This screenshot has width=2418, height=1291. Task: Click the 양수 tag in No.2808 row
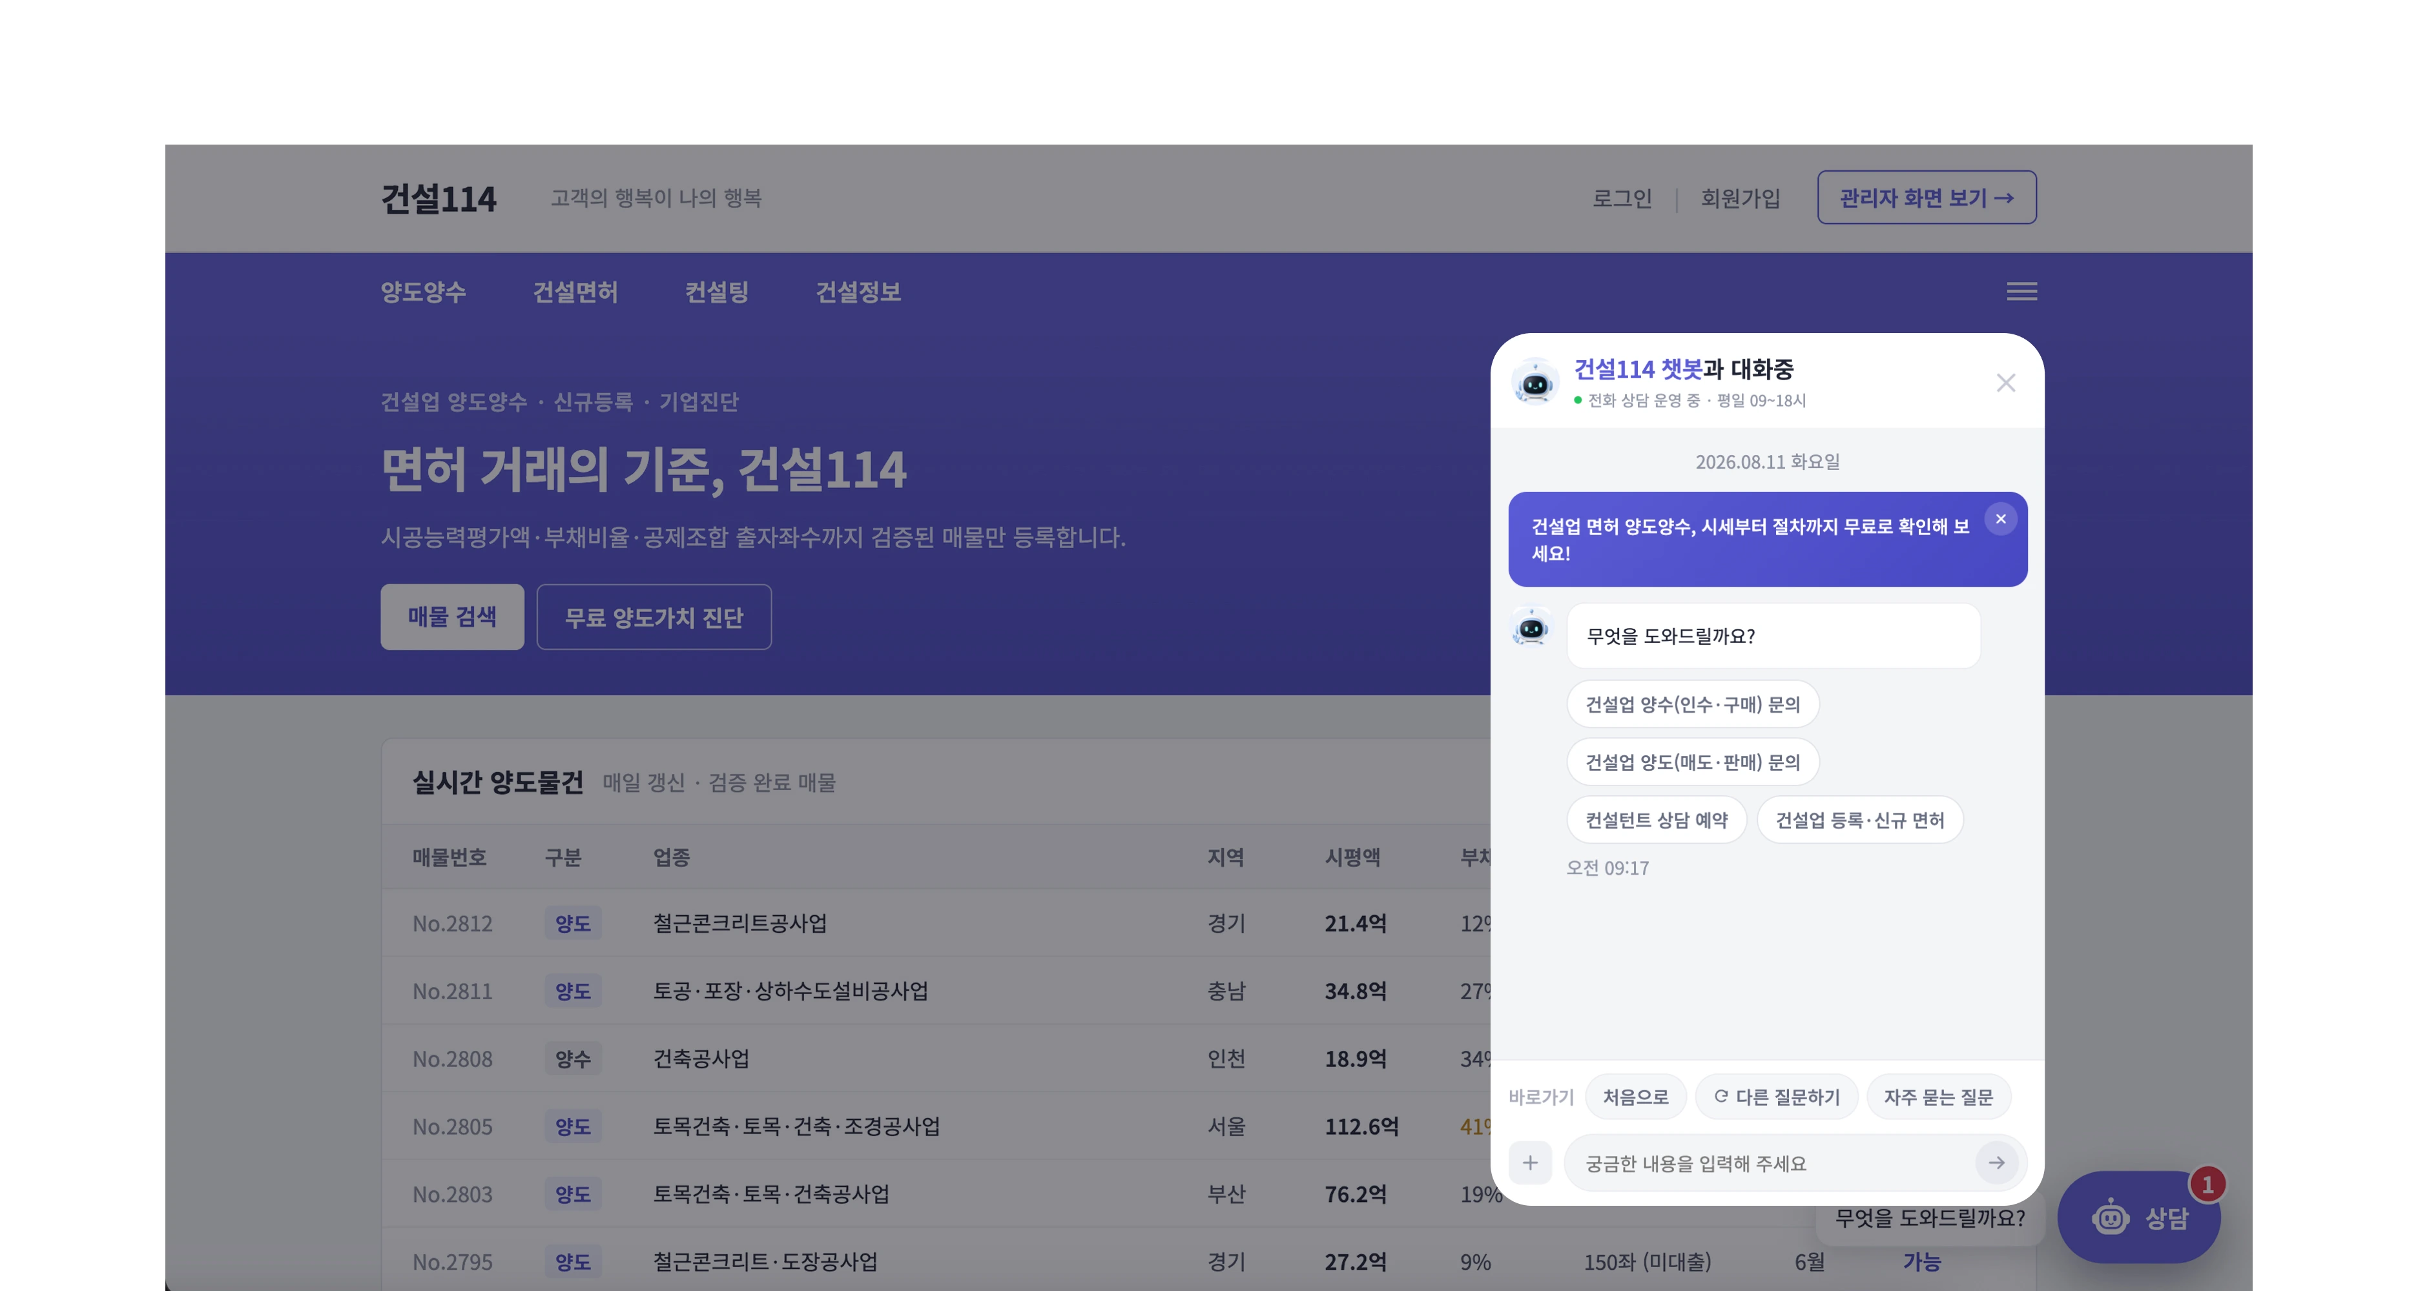573,1059
